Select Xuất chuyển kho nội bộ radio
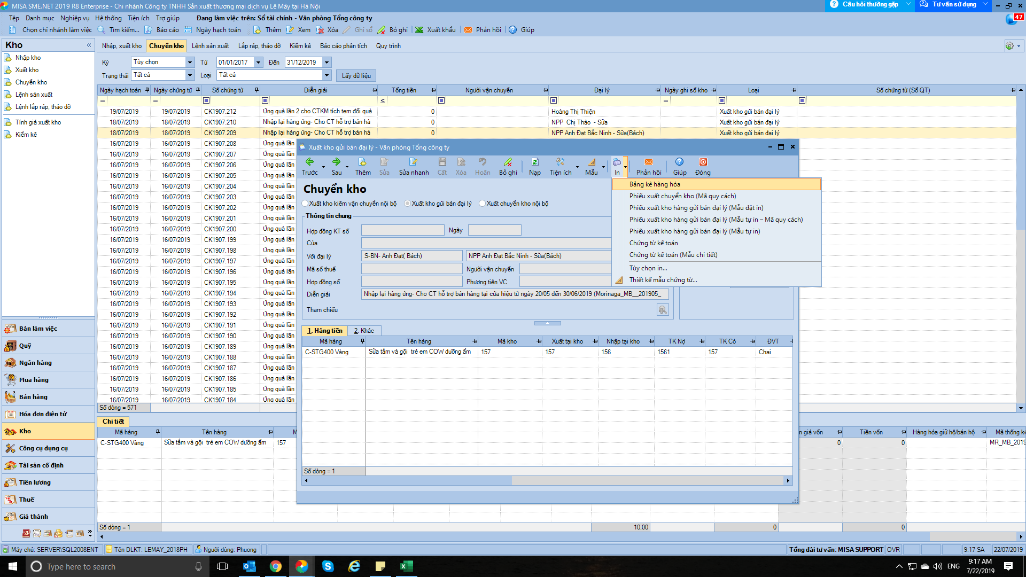Viewport: 1026px width, 577px height. (483, 204)
